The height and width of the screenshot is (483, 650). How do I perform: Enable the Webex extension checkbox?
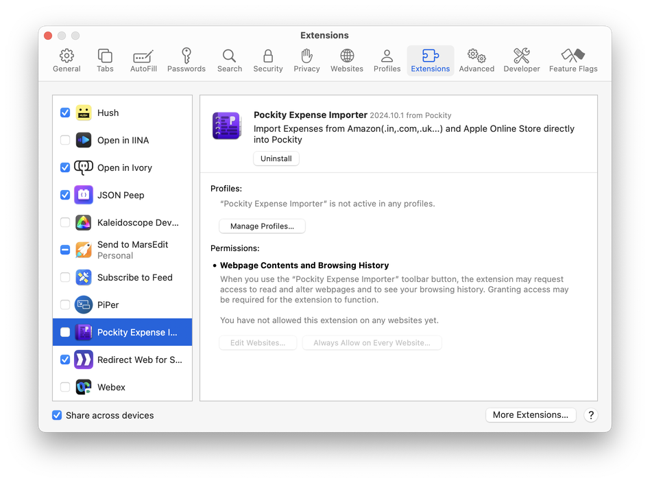tap(65, 387)
